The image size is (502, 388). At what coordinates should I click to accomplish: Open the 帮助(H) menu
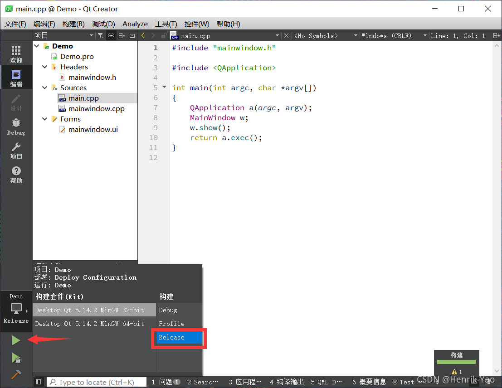[x=228, y=24]
